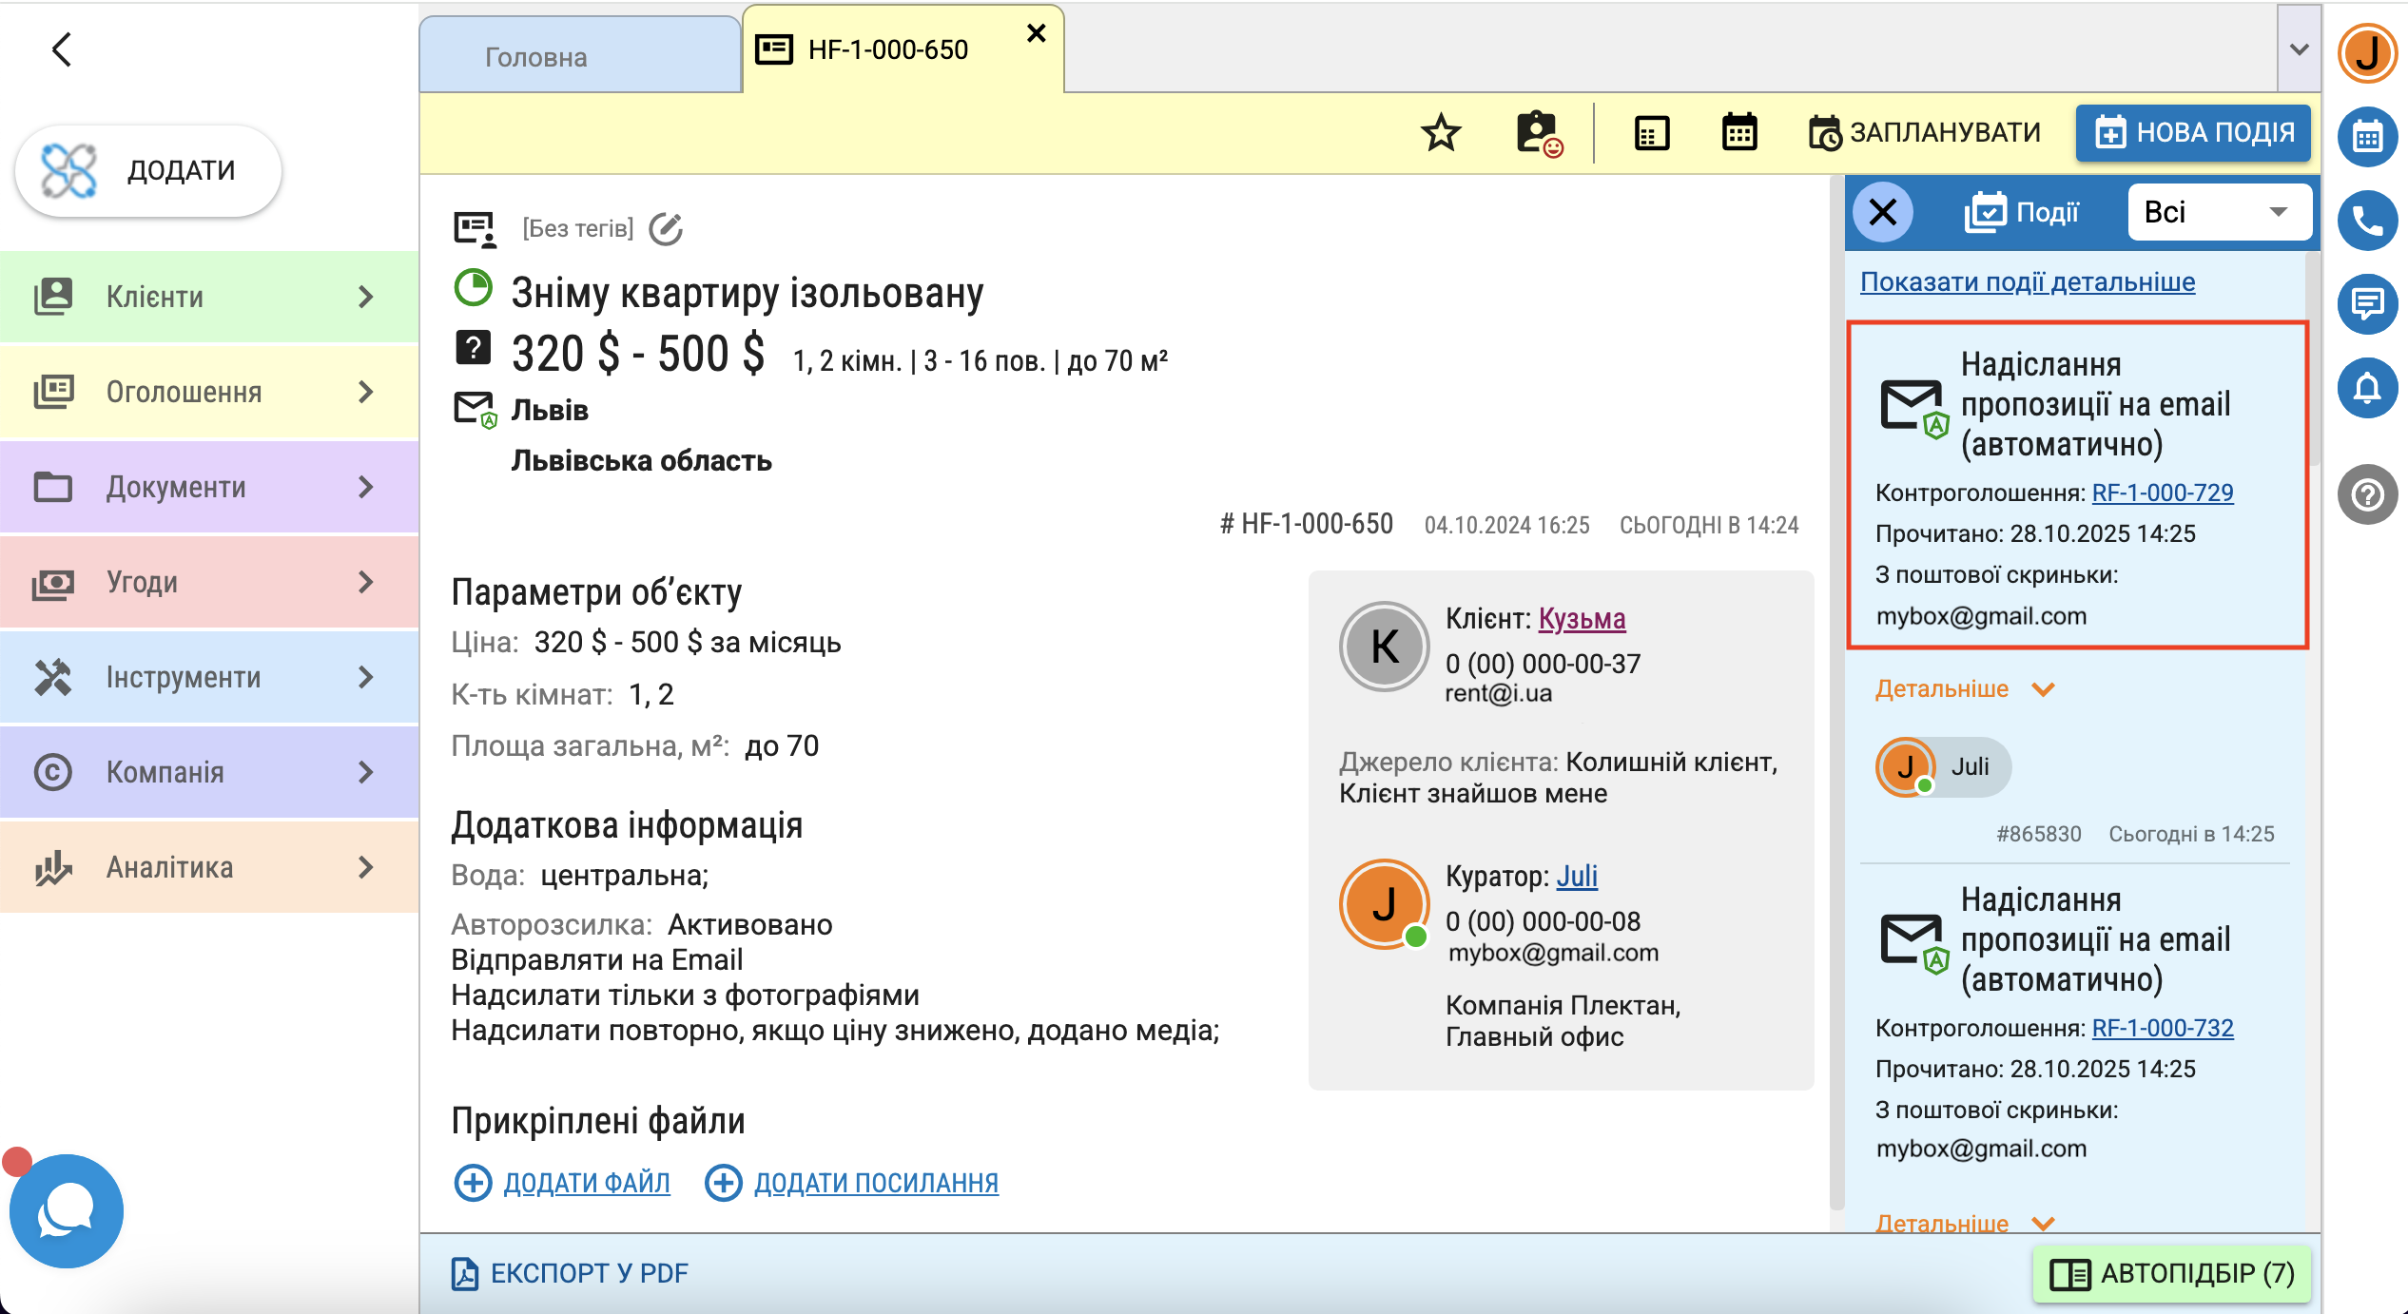Open the support chat bubble
The height and width of the screenshot is (1314, 2408).
coord(67,1210)
